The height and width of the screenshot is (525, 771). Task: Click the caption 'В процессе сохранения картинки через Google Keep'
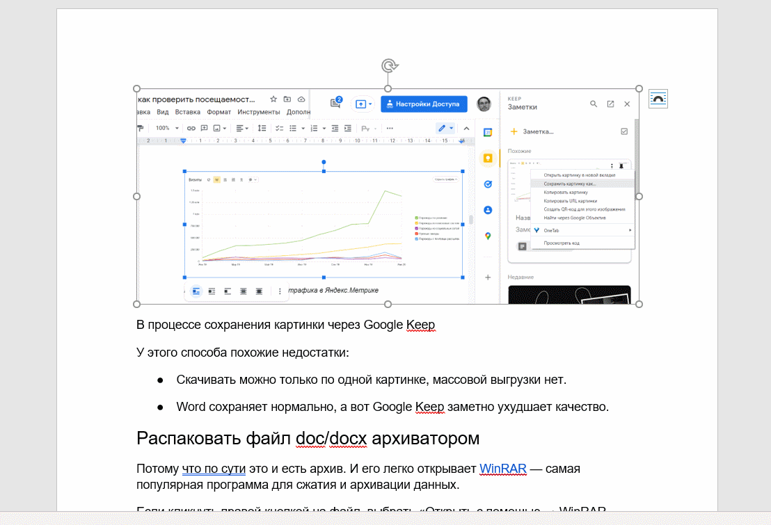286,325
